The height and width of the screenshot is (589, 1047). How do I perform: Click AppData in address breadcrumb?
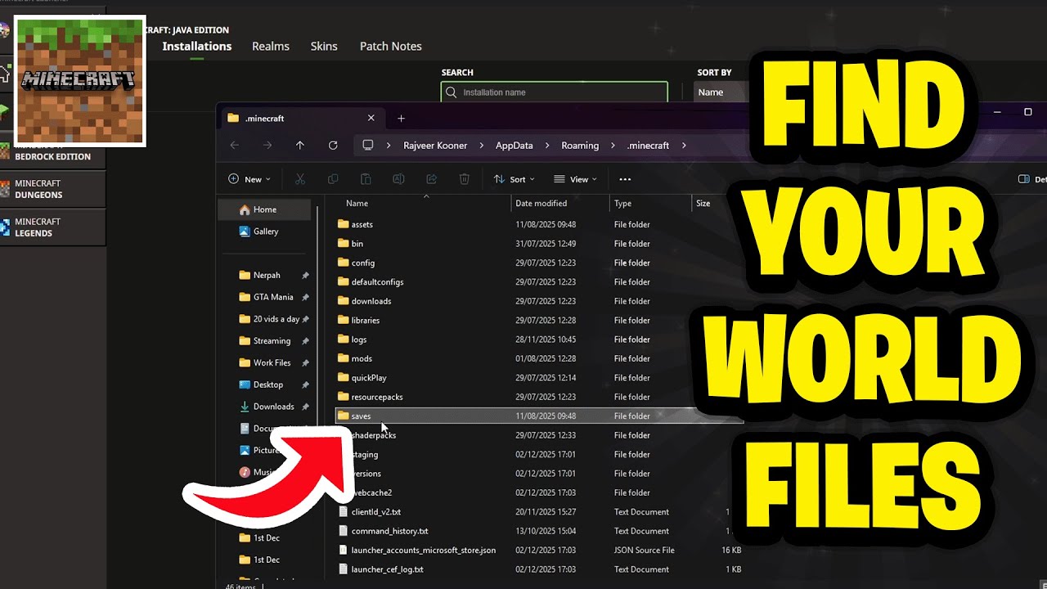click(514, 146)
